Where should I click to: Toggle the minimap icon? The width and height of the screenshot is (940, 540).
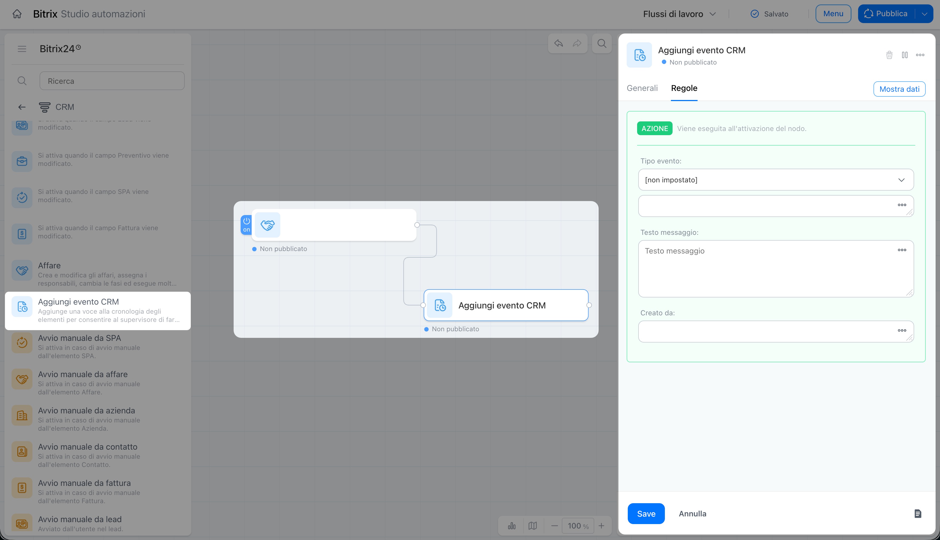coord(533,525)
